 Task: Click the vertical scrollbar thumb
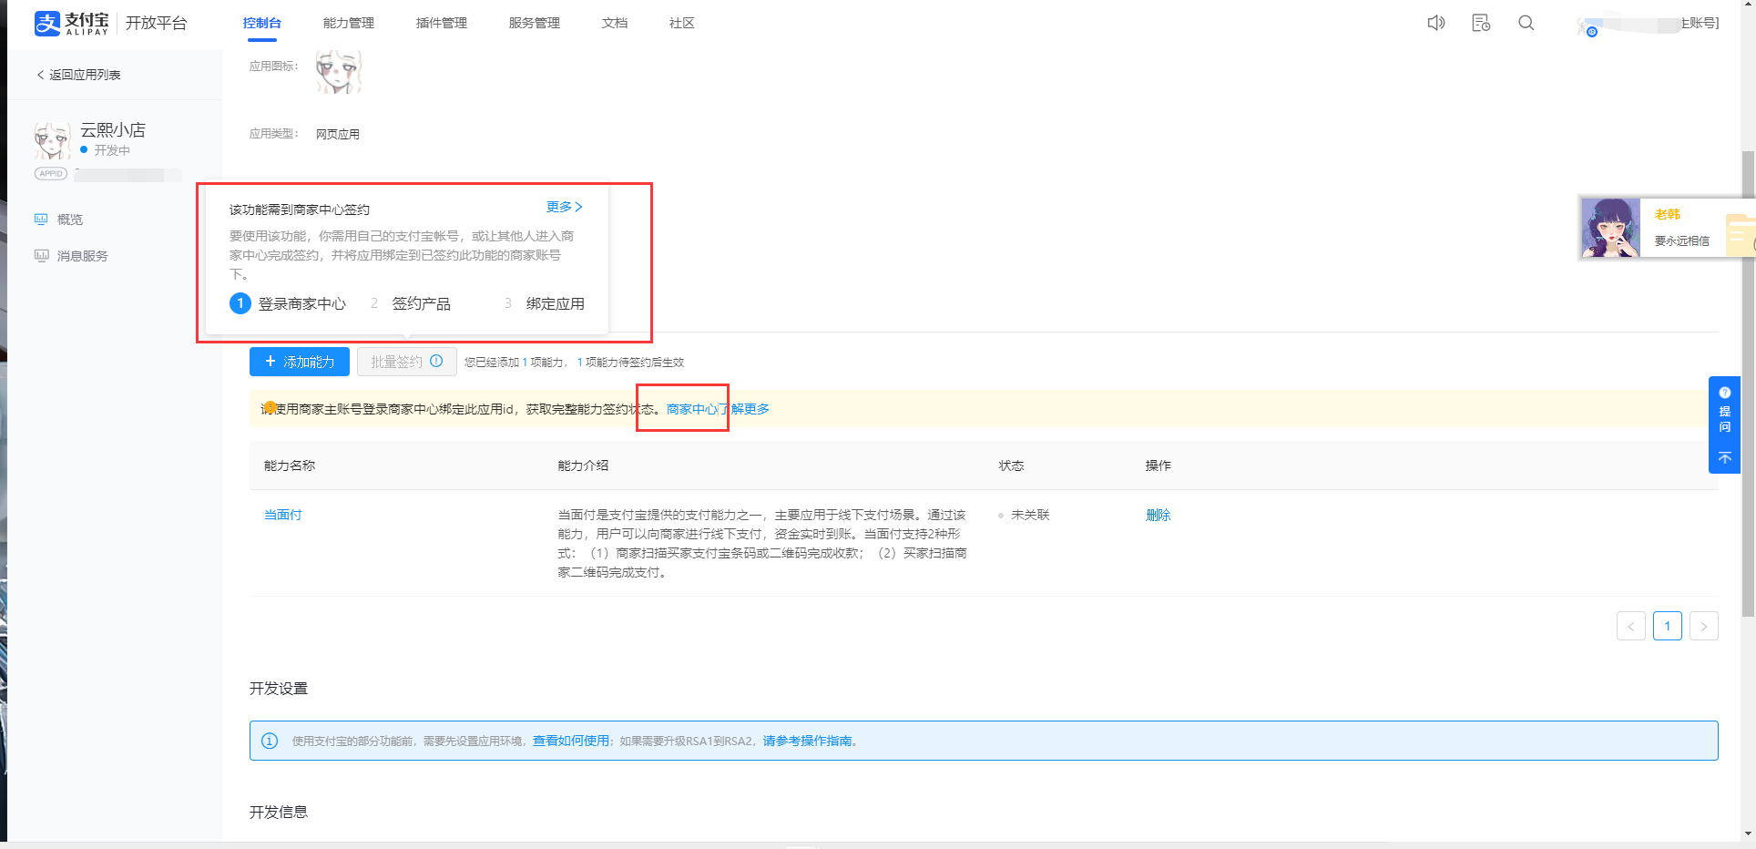click(x=1747, y=383)
